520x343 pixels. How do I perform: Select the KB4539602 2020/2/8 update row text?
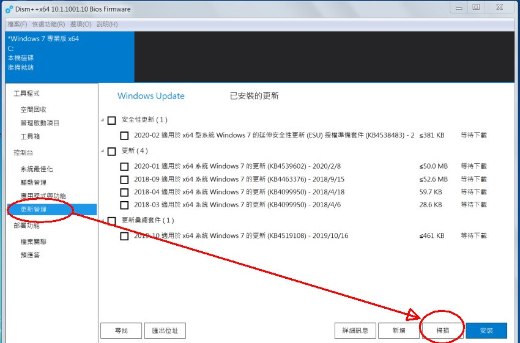tap(237, 166)
